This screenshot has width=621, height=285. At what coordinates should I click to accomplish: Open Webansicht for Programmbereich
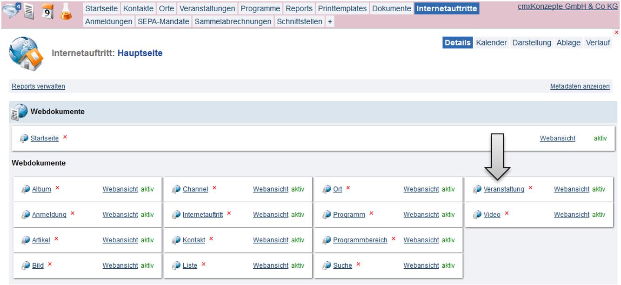[x=421, y=240]
